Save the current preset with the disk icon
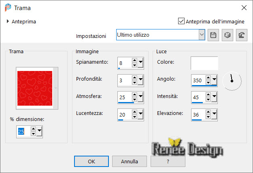253x173 pixels. tap(213, 35)
